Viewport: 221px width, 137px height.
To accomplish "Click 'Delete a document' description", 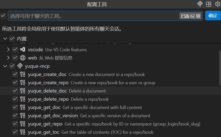I will [87, 91].
